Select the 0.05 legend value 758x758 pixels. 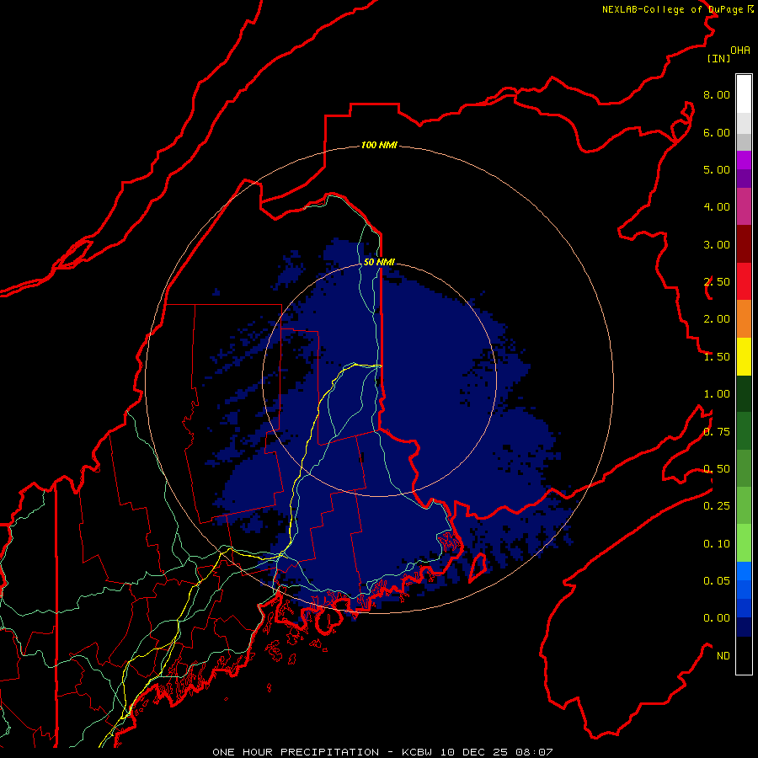717,580
